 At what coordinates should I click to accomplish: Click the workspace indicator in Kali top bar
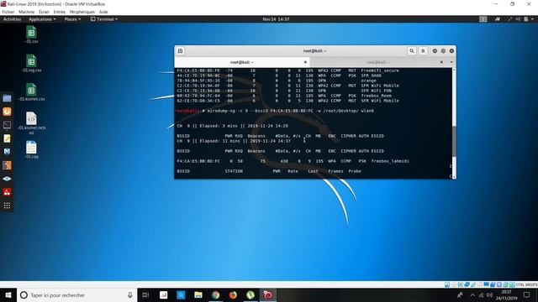(483, 19)
